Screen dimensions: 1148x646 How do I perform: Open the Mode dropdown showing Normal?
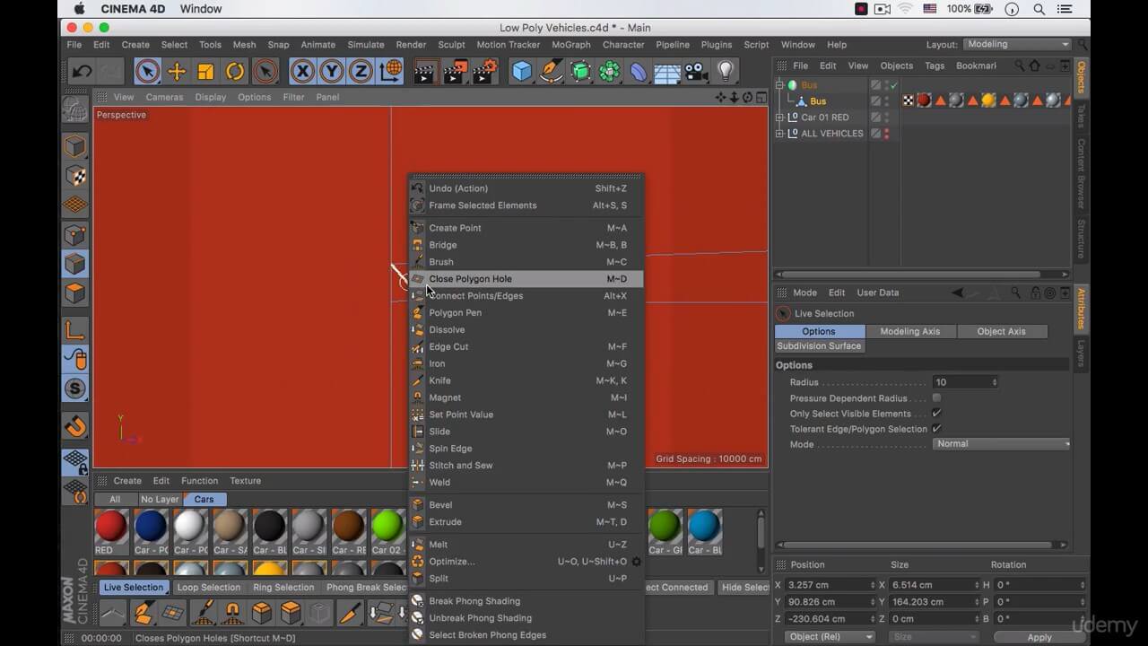pyautogui.click(x=1001, y=444)
